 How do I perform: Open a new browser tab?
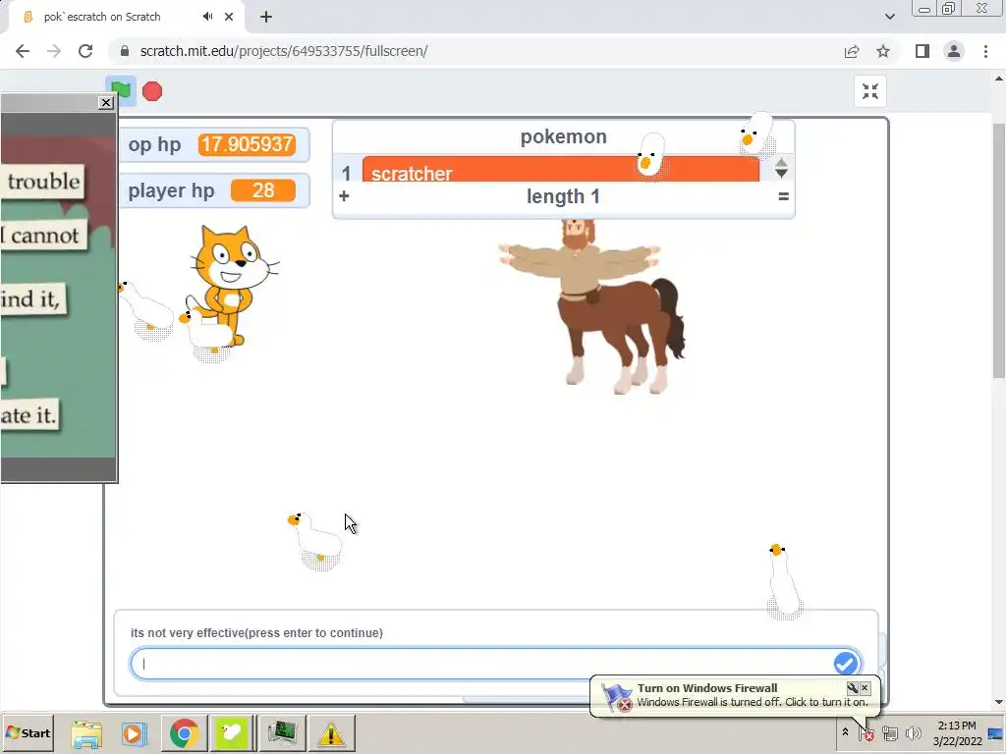(265, 17)
